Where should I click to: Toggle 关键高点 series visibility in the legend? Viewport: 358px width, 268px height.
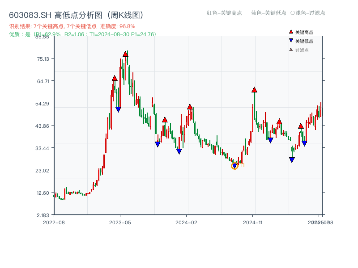304,32
